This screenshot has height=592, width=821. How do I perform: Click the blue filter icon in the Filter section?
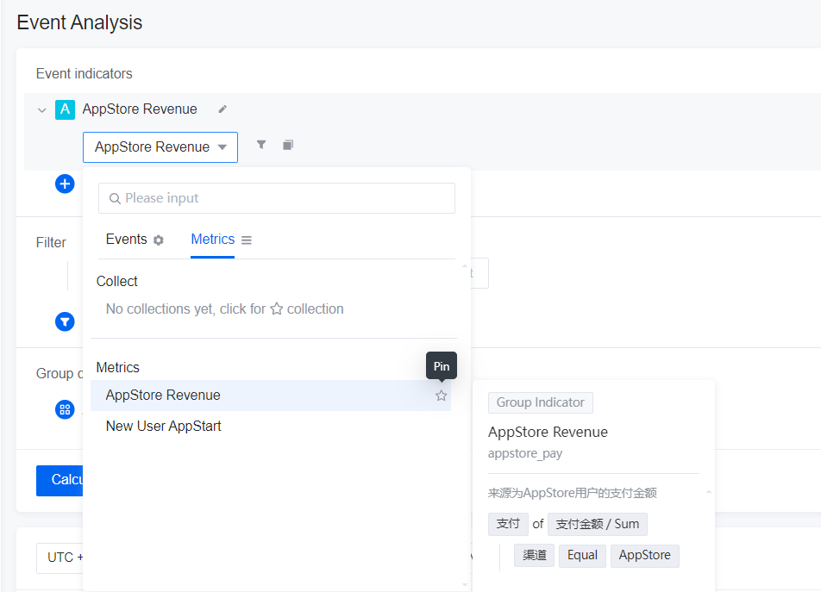pyautogui.click(x=65, y=321)
